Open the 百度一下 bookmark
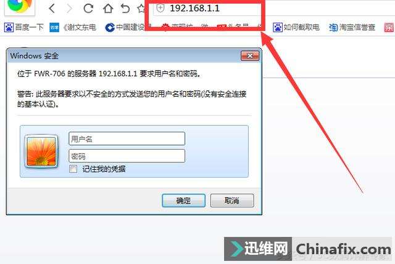The image size is (395, 264). pyautogui.click(x=24, y=27)
